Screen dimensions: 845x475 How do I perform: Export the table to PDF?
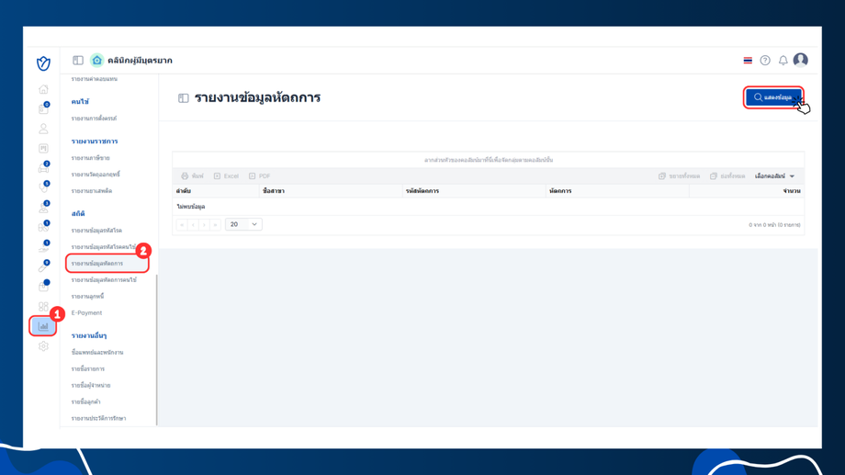click(260, 176)
